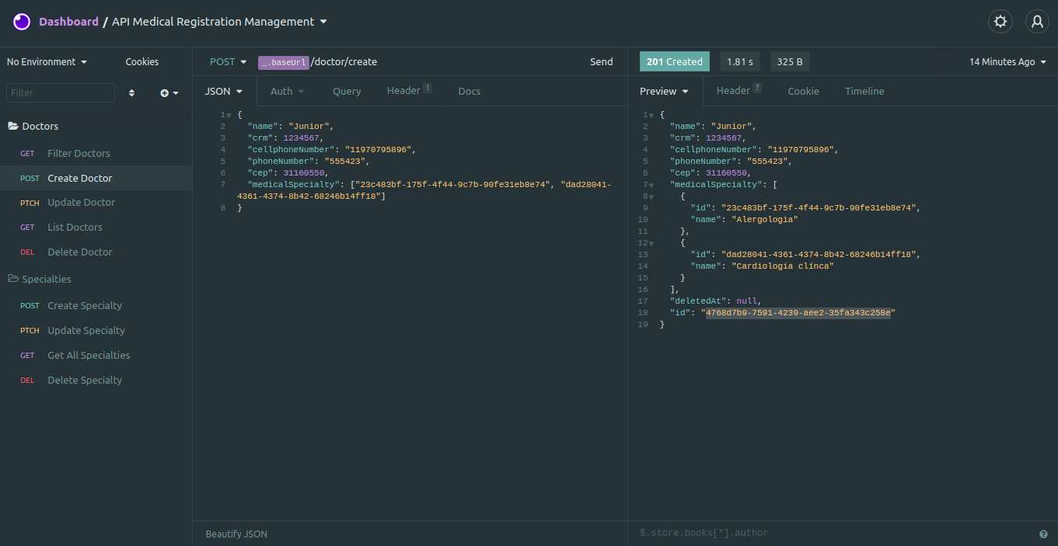Select the Delete Doctor request
This screenshot has width=1058, height=546.
tap(96, 252)
